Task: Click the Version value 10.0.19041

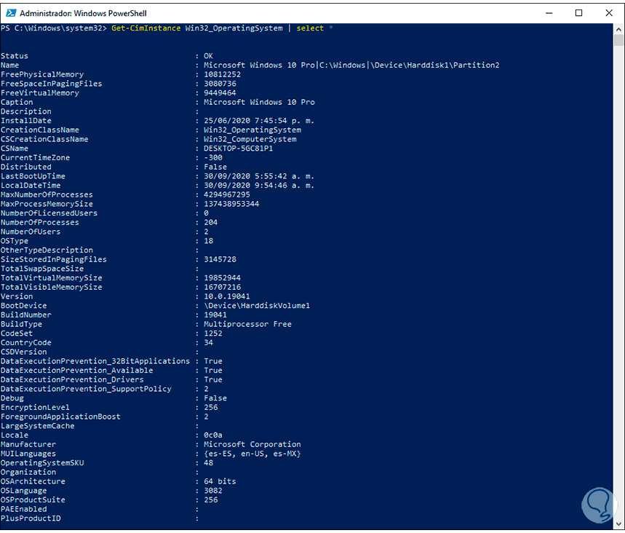Action: [x=227, y=296]
